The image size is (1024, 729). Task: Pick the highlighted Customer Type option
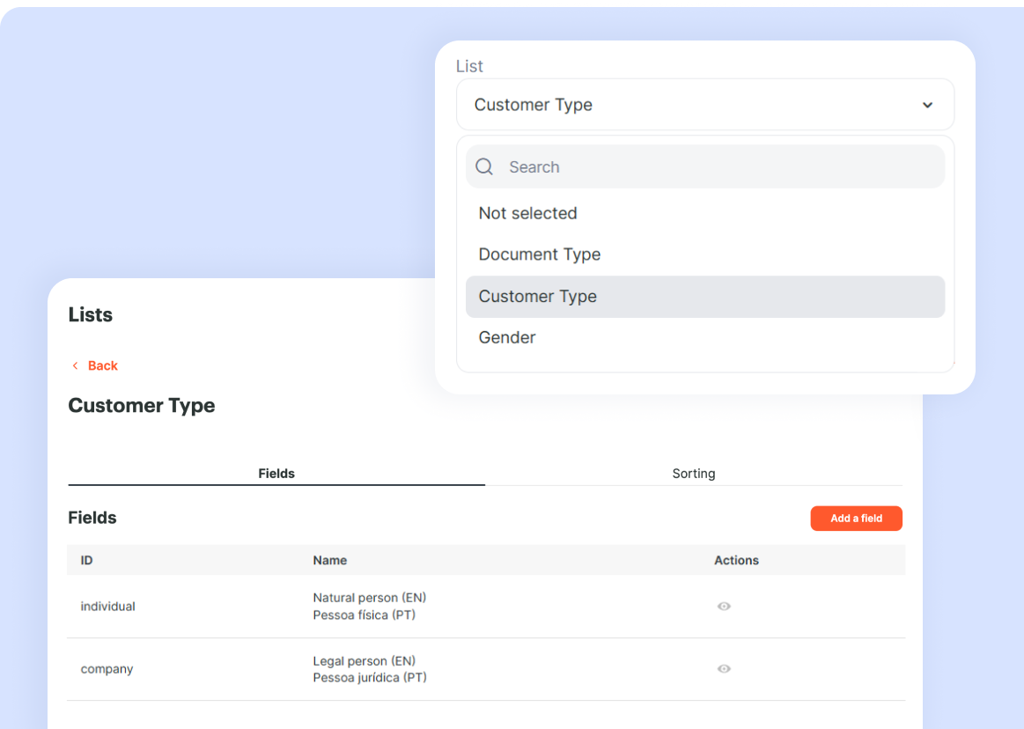click(x=705, y=297)
